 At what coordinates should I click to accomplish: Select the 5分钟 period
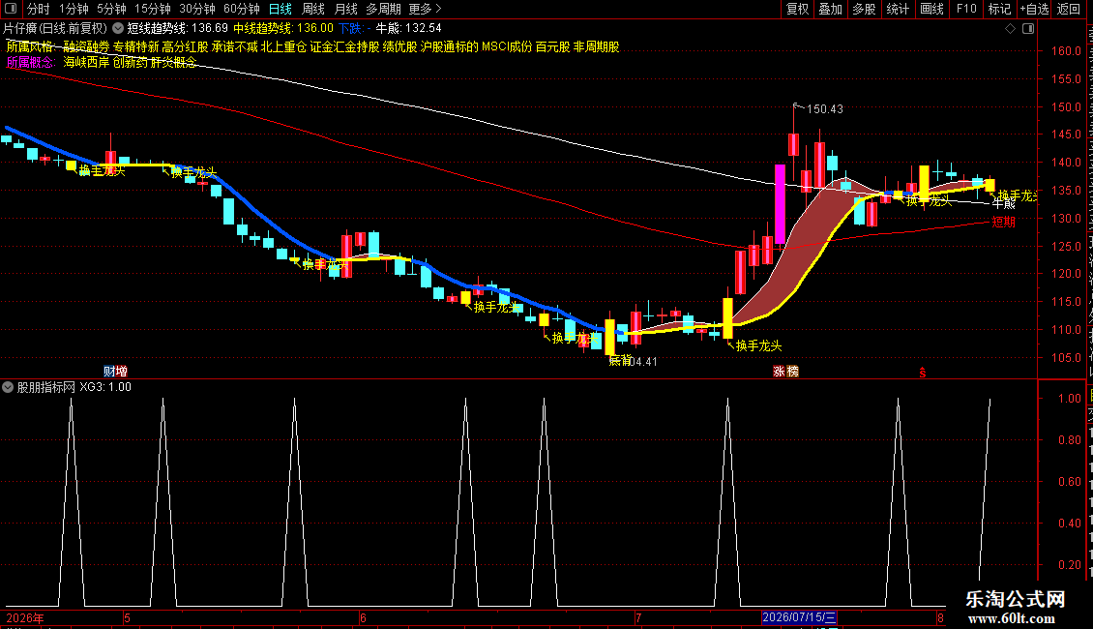pyautogui.click(x=111, y=9)
